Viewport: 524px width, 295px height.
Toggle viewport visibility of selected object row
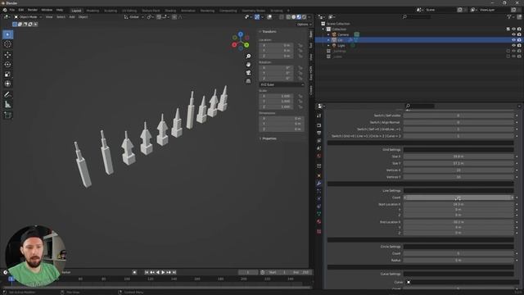[x=513, y=40]
